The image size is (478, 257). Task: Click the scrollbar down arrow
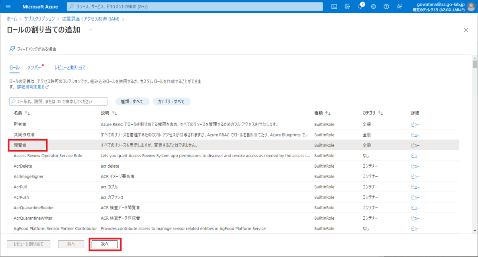[474, 231]
